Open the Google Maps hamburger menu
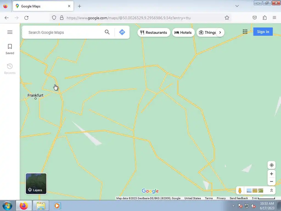The image size is (281, 211). pyautogui.click(x=10, y=32)
